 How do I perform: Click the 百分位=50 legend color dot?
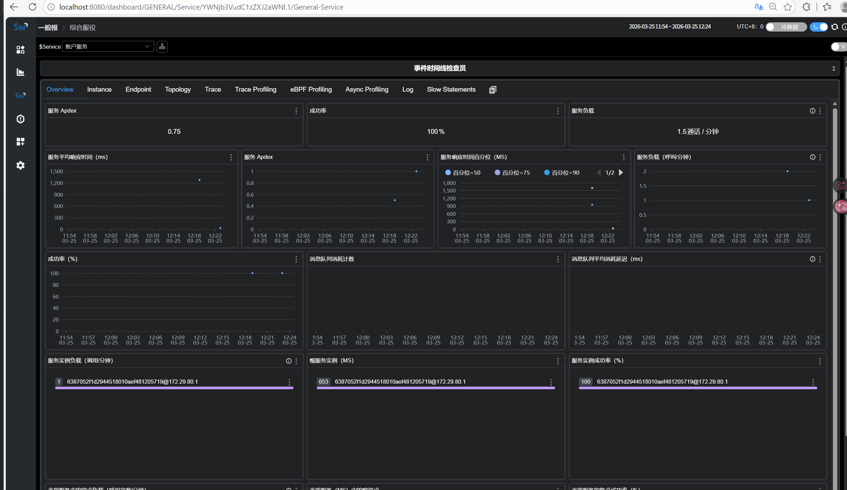tap(448, 173)
